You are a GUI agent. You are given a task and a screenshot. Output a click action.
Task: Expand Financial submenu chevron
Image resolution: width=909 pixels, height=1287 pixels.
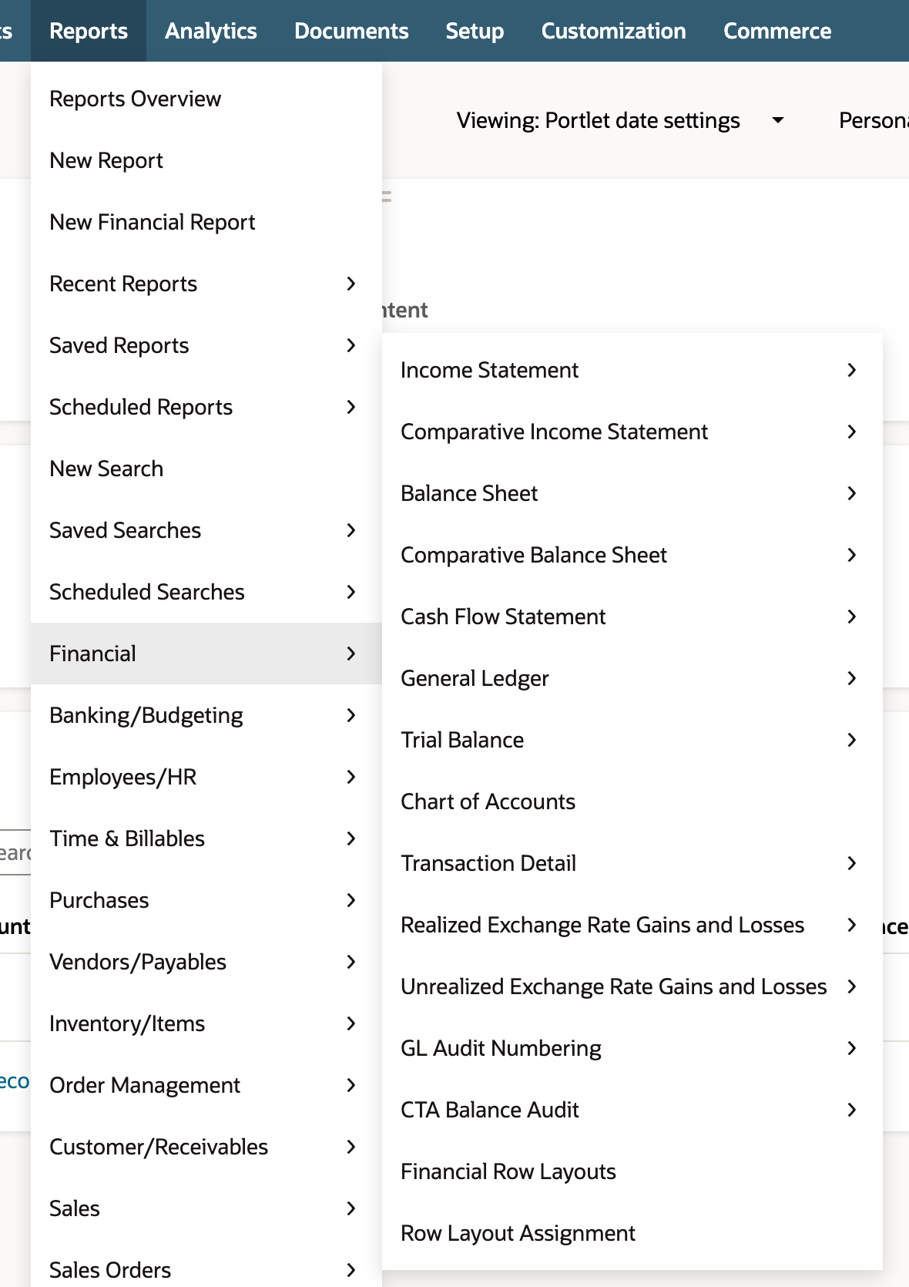click(x=351, y=654)
